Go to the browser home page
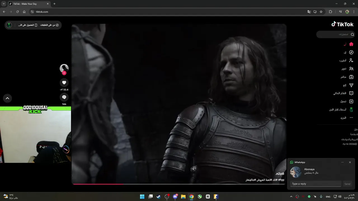358x201 pixels. [x=24, y=12]
